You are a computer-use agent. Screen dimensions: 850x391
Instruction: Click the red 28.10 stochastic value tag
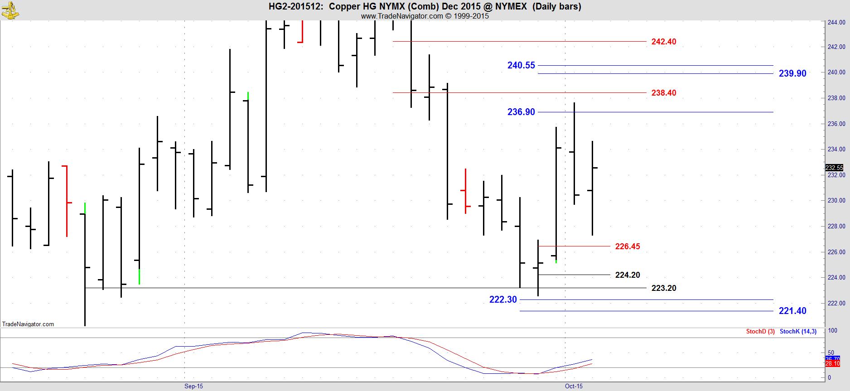[x=832, y=363]
